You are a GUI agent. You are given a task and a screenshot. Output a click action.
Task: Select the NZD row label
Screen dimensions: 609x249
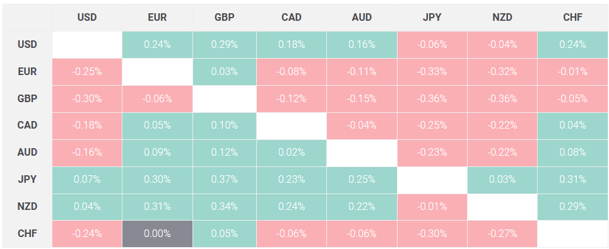(x=27, y=207)
